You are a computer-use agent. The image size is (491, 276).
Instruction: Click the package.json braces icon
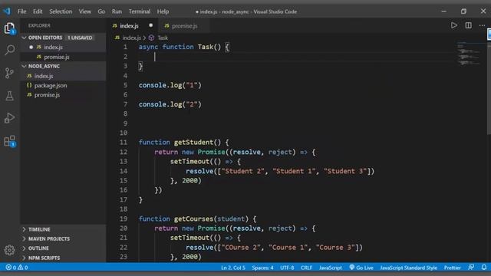(x=29, y=85)
